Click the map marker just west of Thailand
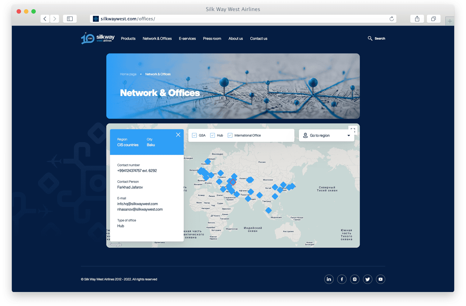This screenshot has width=466, height=306. [x=260, y=195]
